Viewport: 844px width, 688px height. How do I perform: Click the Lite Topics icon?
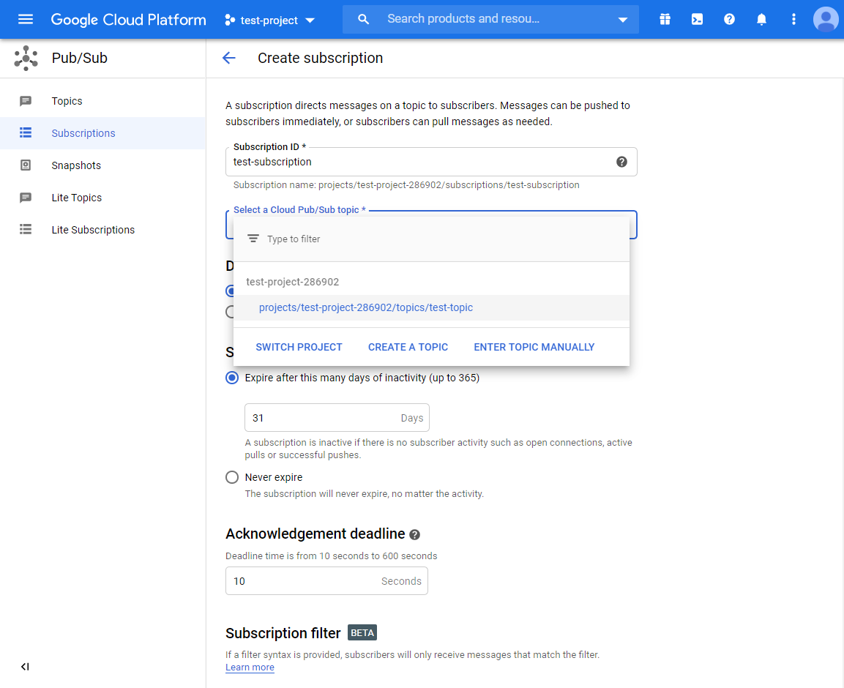click(26, 198)
